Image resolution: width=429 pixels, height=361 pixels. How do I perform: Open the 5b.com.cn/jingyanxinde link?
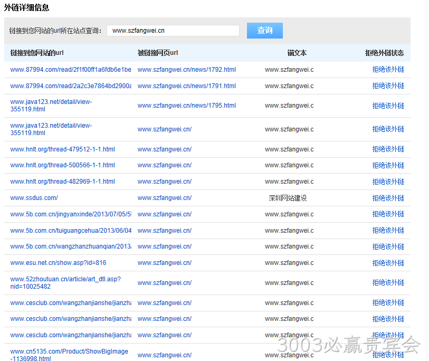point(71,214)
